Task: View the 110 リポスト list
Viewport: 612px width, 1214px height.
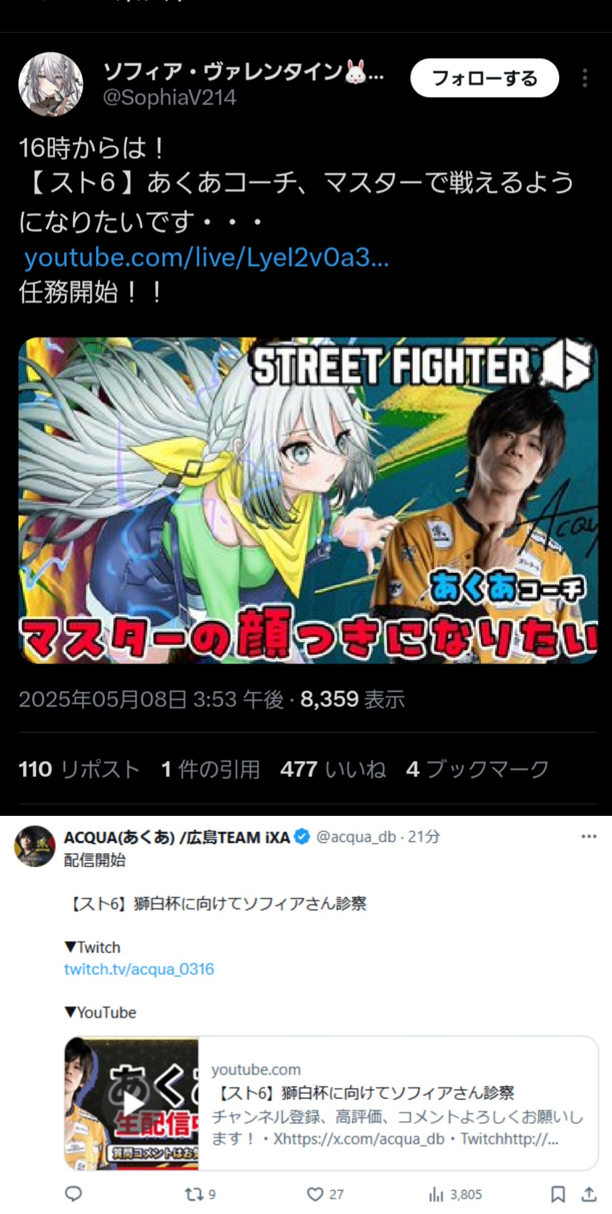Action: (79, 769)
